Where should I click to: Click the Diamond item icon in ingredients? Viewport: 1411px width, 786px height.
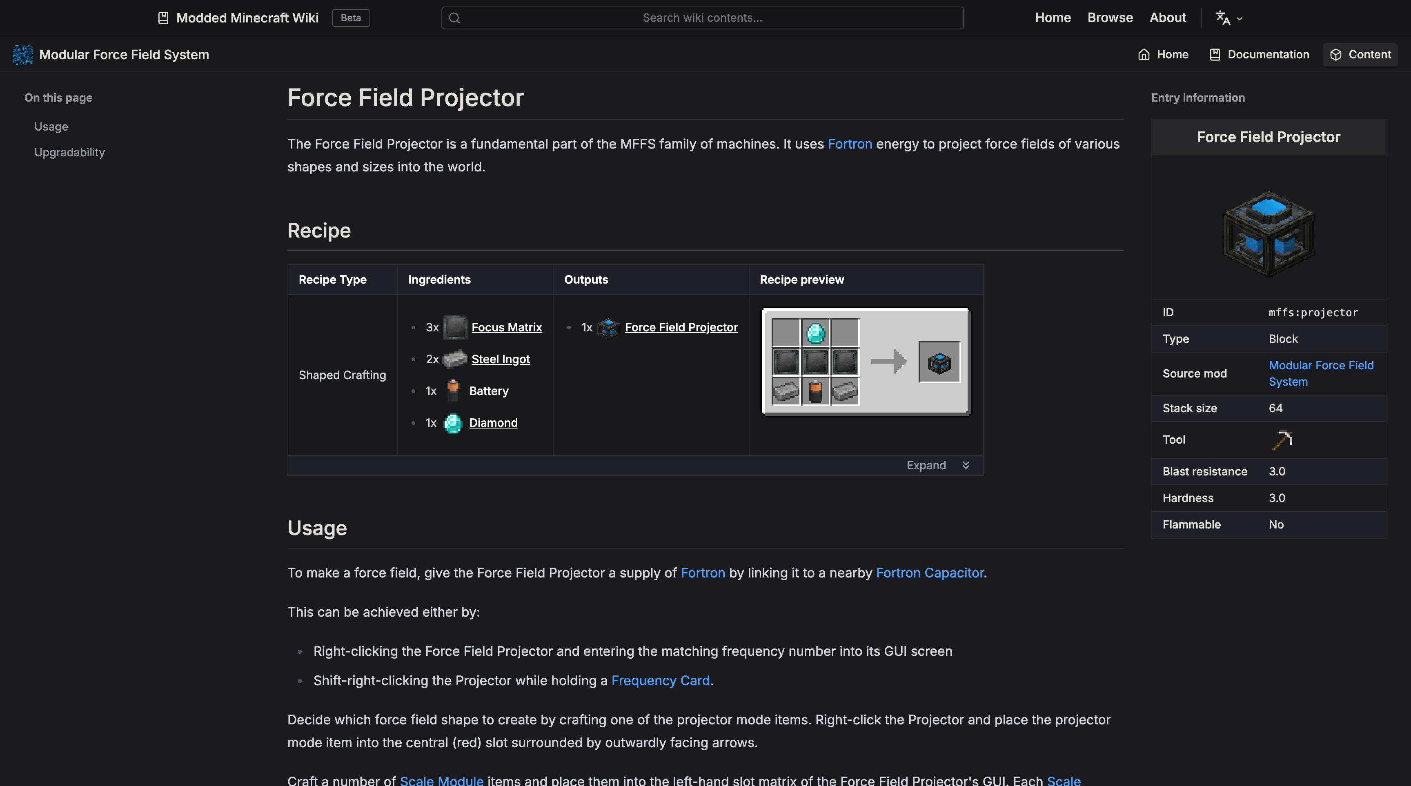[452, 422]
